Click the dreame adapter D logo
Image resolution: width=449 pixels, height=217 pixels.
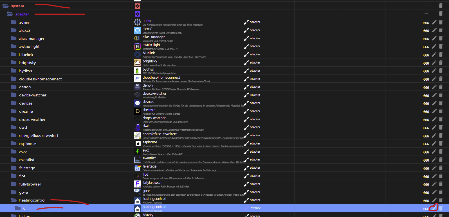137,111
